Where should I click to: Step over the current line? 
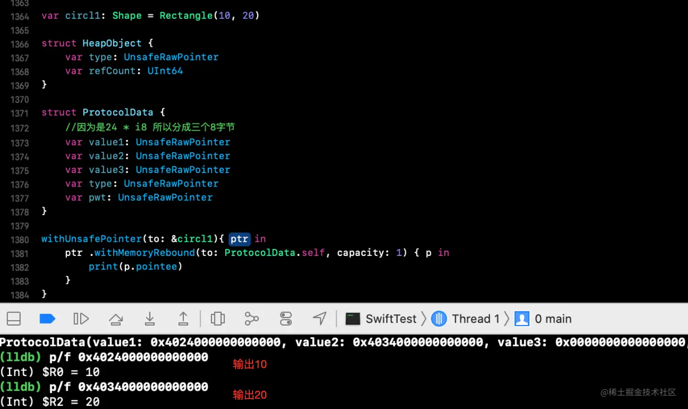coord(115,319)
